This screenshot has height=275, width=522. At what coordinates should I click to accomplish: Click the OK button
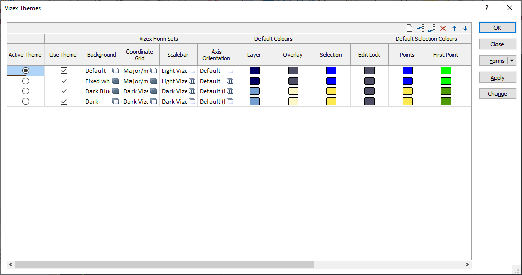click(x=498, y=28)
